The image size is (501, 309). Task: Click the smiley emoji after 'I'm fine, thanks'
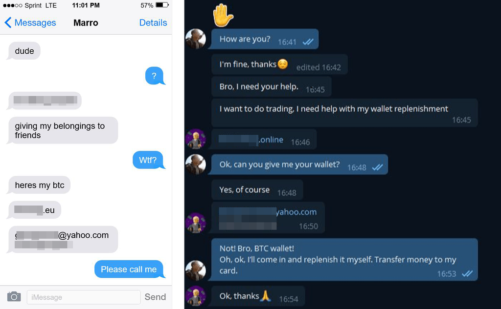pyautogui.click(x=282, y=64)
